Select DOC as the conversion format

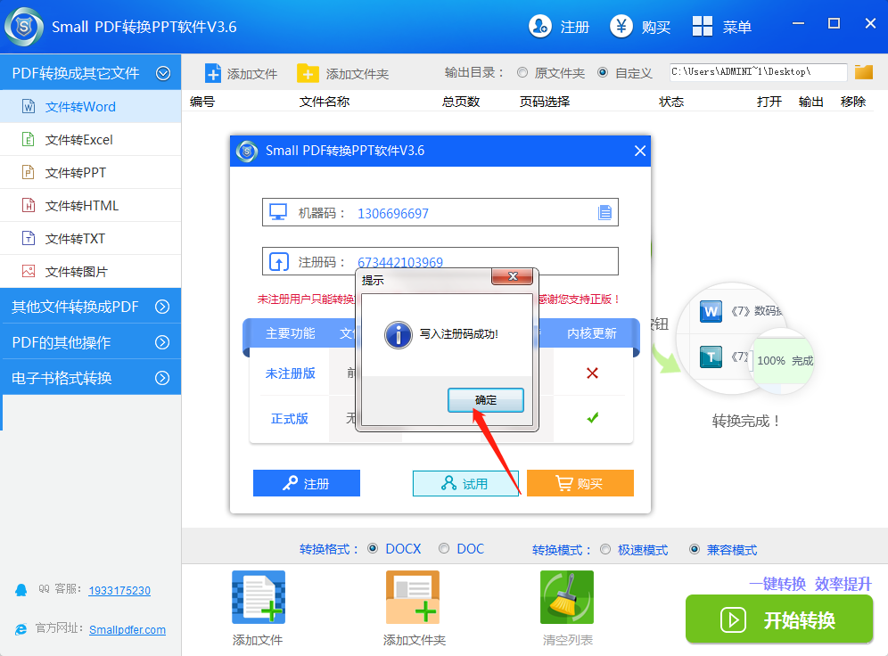coord(443,549)
